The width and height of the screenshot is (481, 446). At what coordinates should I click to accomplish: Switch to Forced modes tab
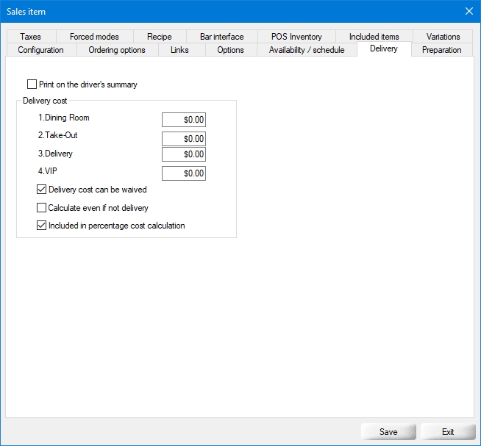pos(94,37)
